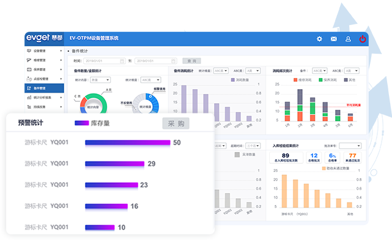The height and width of the screenshot is (244, 392).
Task: Click the red power logout icon
Action: (x=363, y=38)
